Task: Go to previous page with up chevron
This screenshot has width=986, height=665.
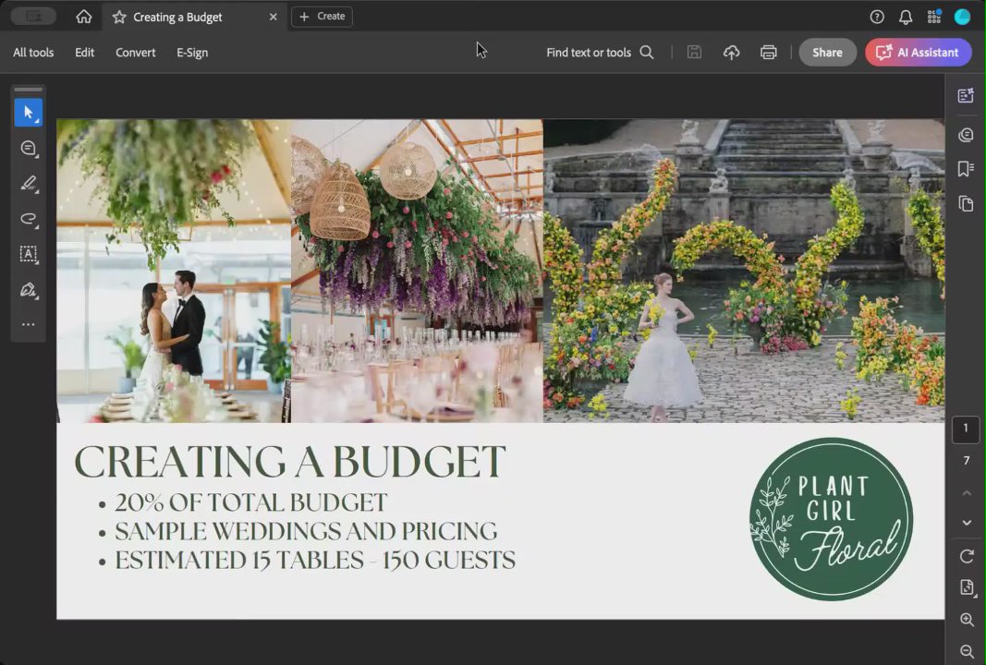Action: 967,493
